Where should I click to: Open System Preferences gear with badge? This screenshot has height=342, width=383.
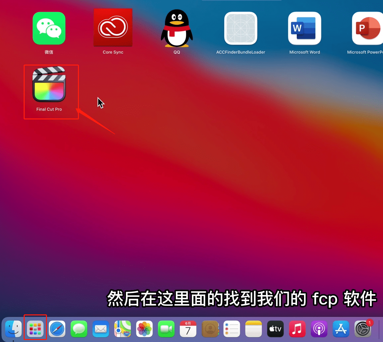[x=363, y=329]
